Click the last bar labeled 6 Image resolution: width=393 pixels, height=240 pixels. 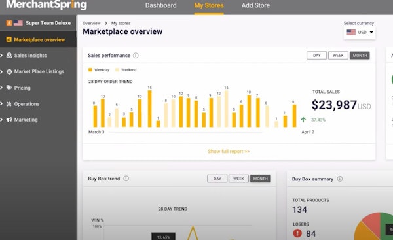(294, 116)
